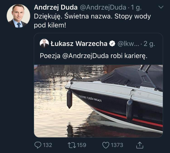Click the verified badge next to Łukasz Warzecha
170x153 pixels.
[x=112, y=44]
